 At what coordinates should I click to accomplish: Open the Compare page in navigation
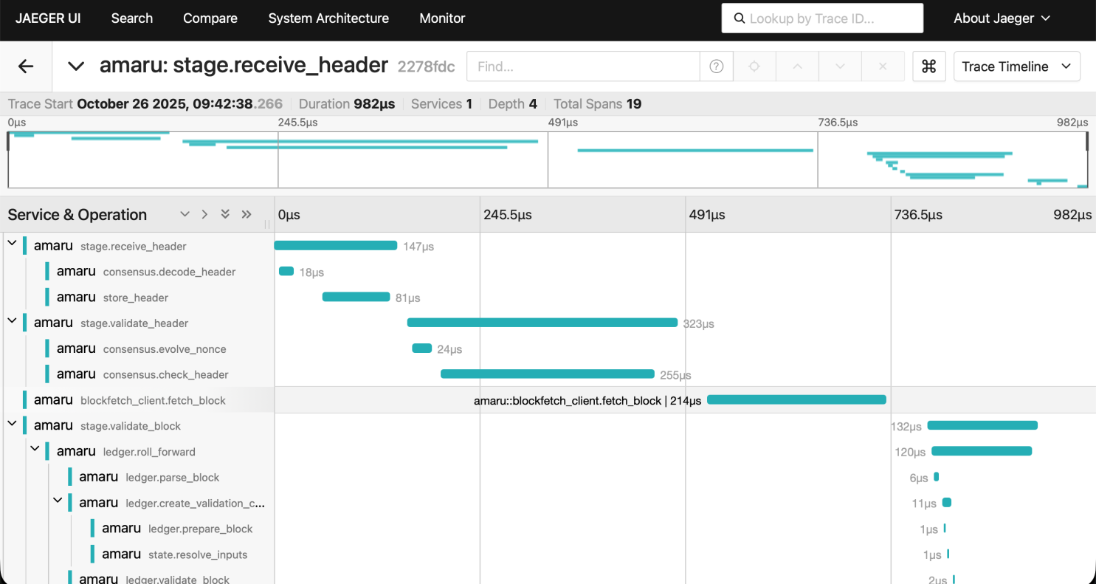click(210, 18)
